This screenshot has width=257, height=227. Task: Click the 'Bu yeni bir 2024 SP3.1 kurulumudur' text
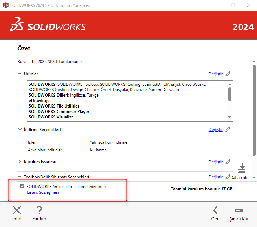click(50, 62)
